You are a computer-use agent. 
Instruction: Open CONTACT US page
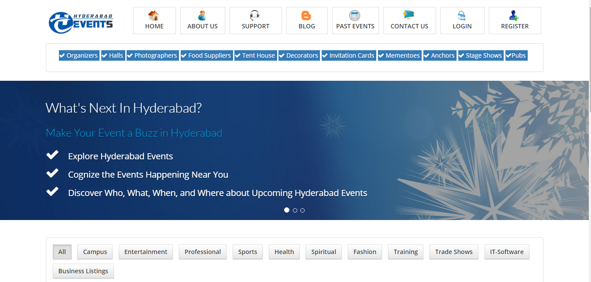(409, 21)
